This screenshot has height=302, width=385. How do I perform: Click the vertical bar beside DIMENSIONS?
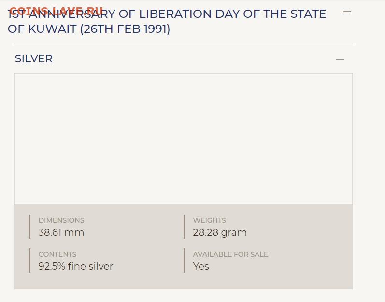coord(29,227)
